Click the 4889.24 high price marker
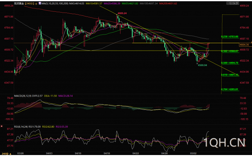Viewport: 252px width, 157px height. click(122, 13)
